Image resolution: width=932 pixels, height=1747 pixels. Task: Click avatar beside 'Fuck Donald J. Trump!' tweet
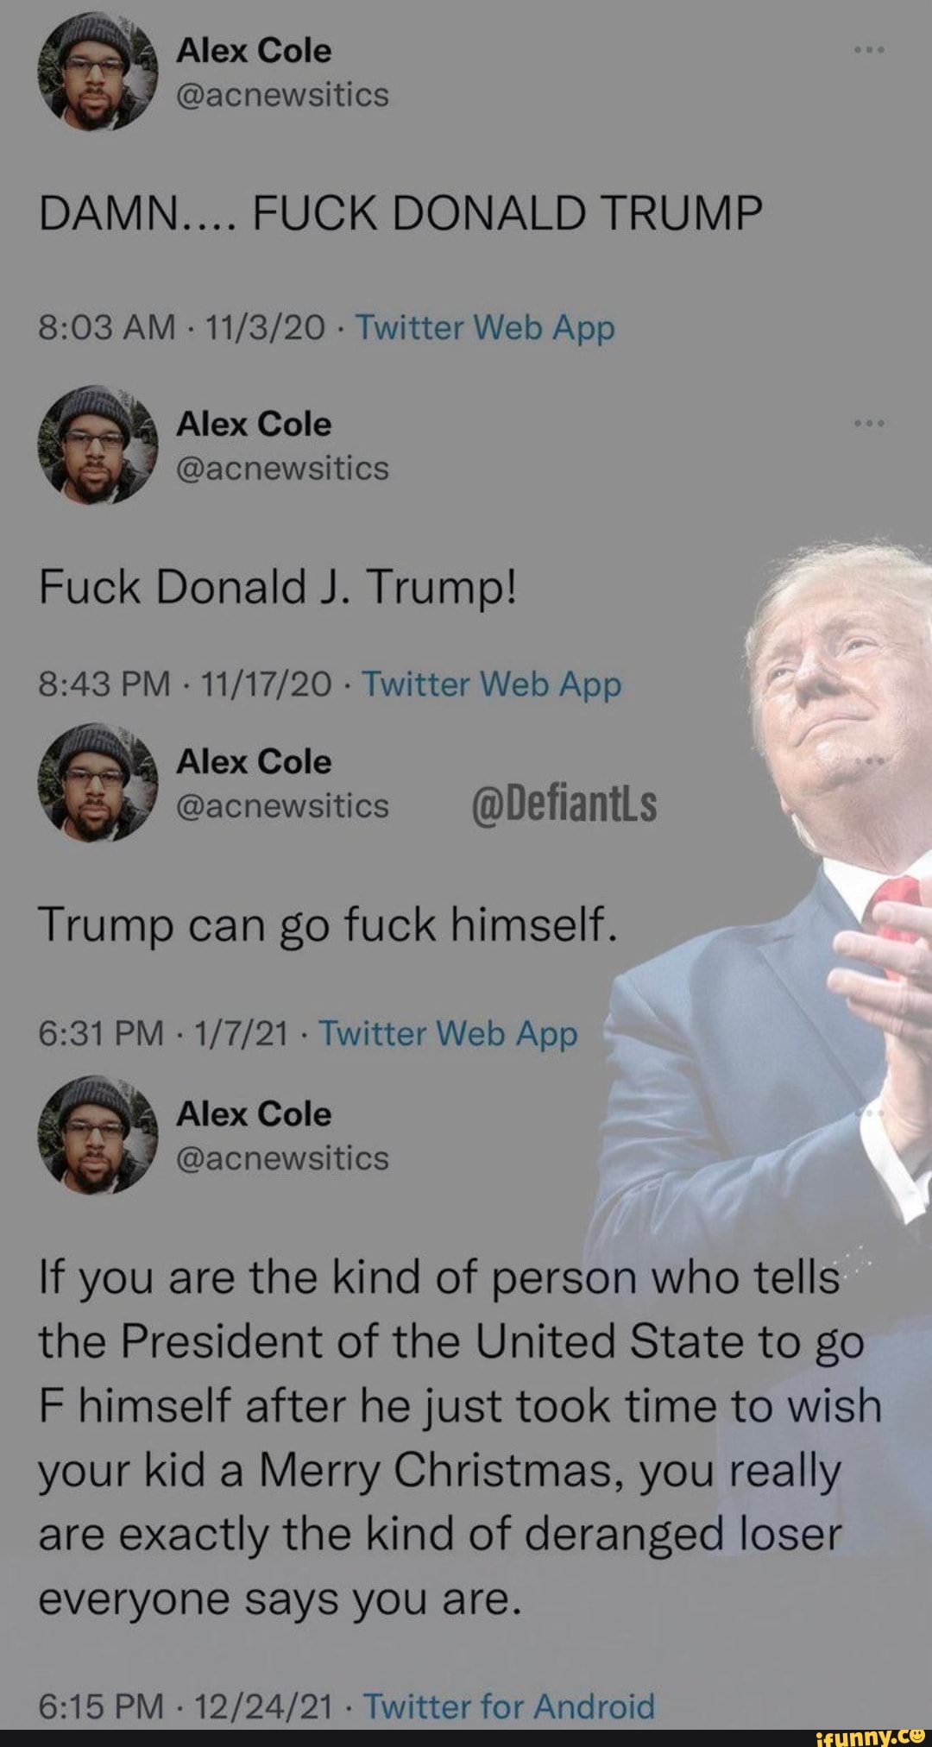point(98,444)
